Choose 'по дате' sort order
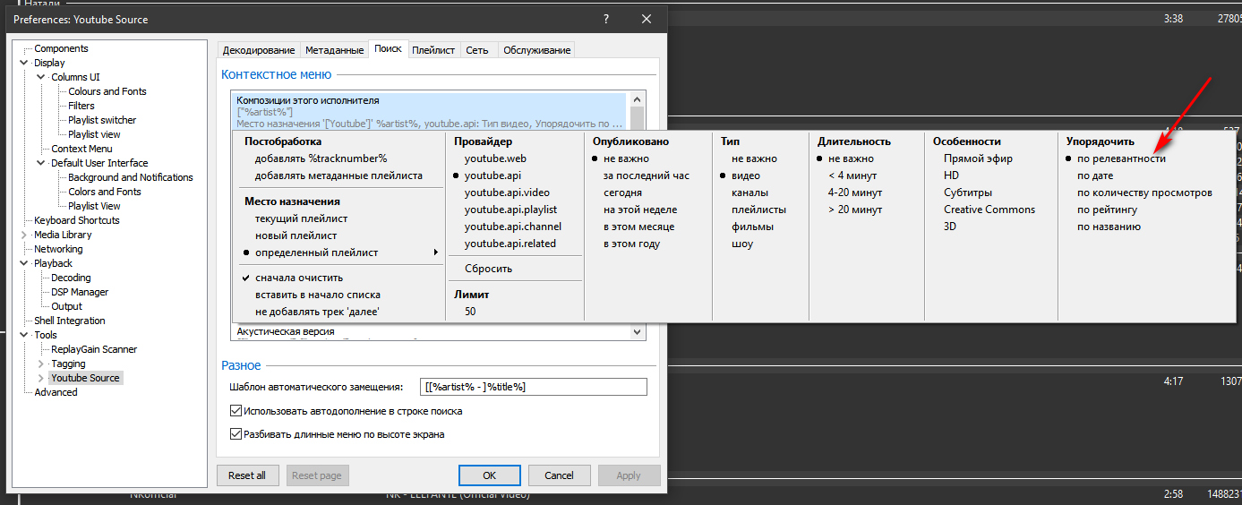The image size is (1242, 505). point(1095,175)
